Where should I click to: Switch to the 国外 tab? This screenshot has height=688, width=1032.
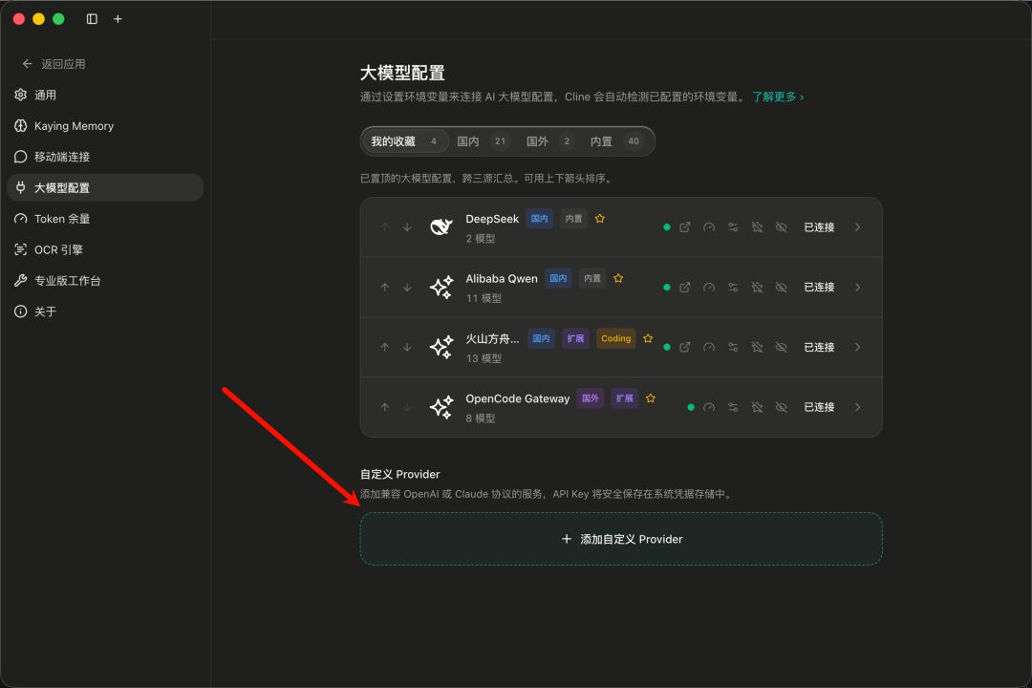point(549,141)
